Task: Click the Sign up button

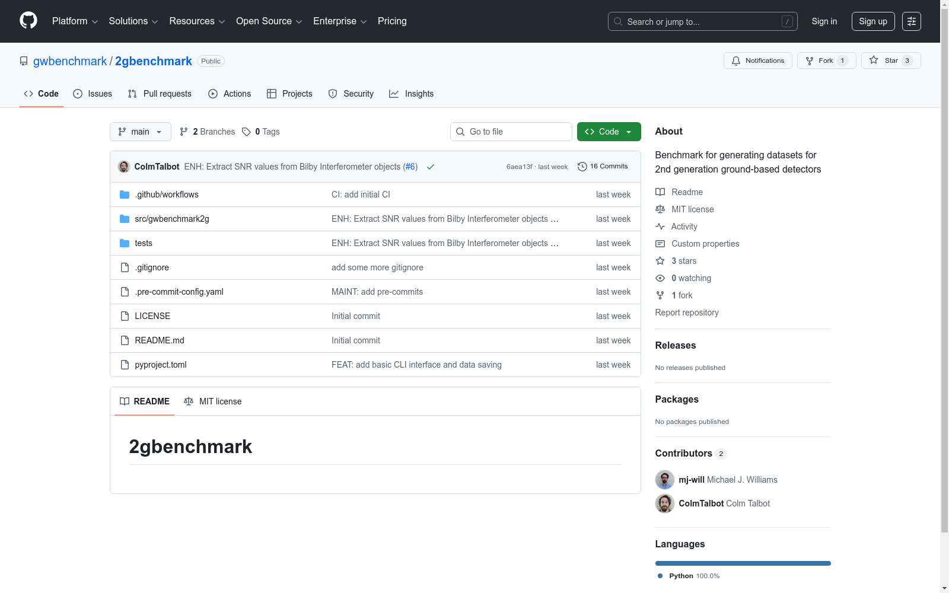Action: click(x=873, y=21)
